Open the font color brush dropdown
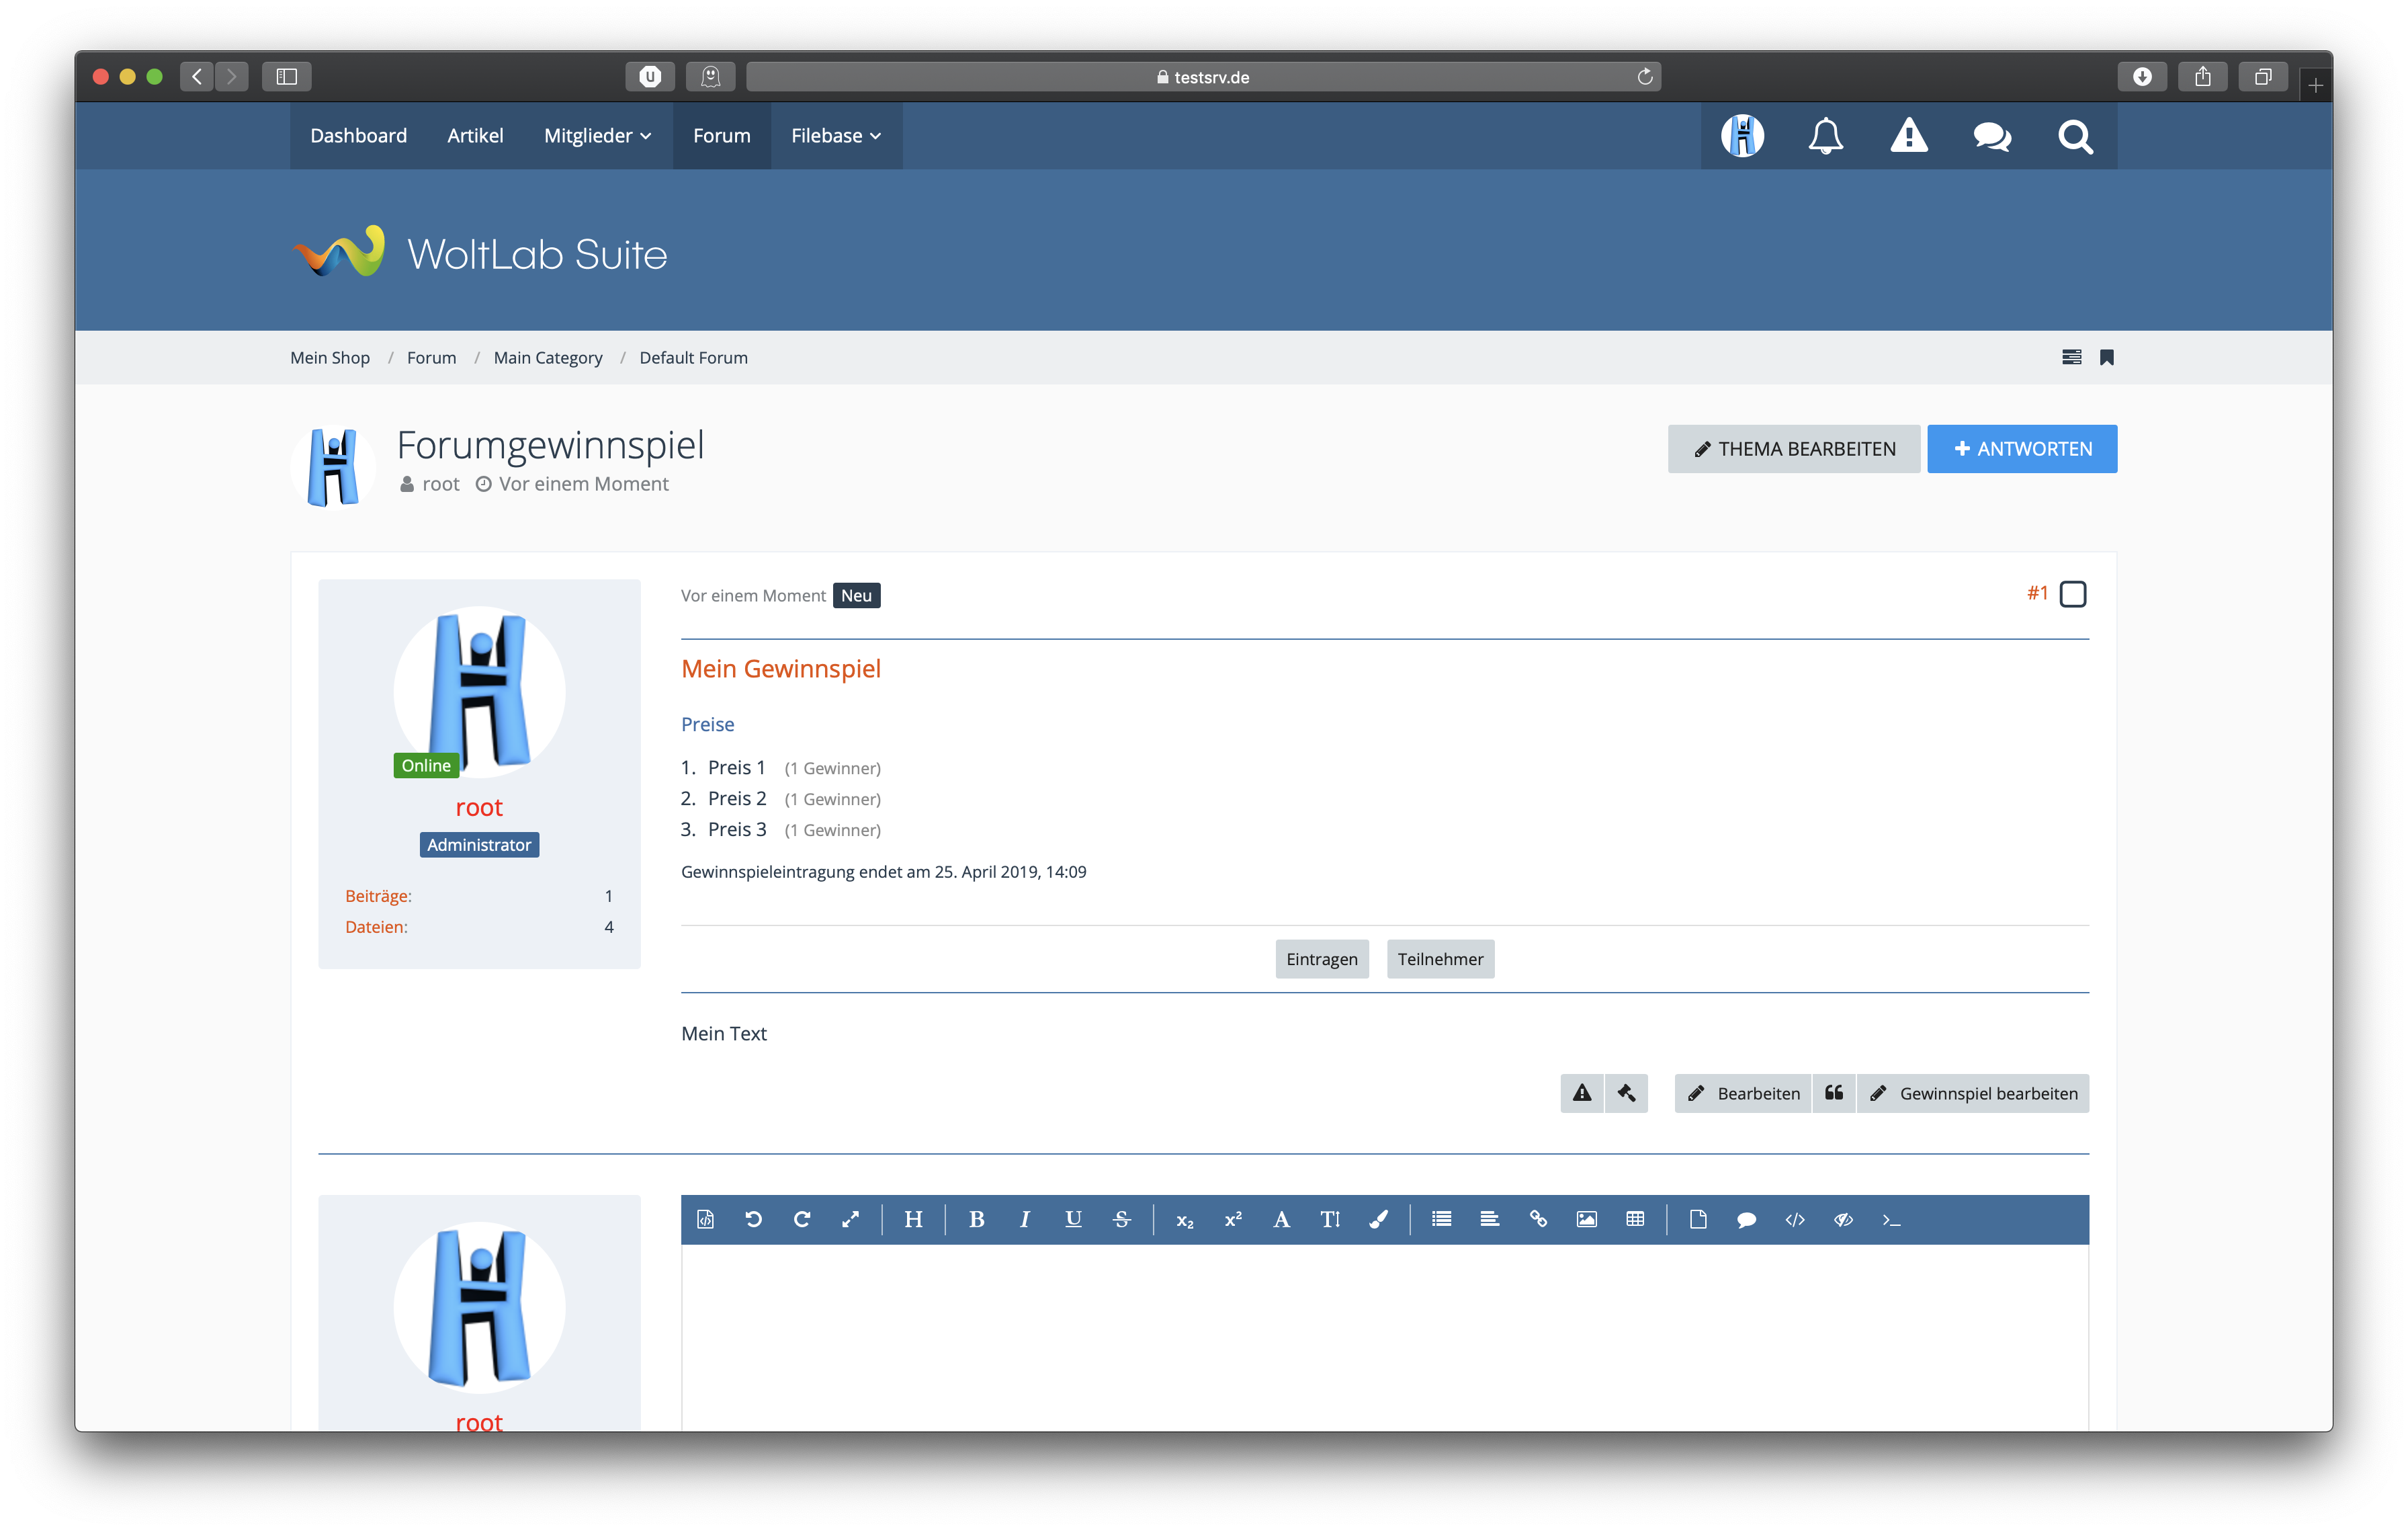Viewport: 2408px width, 1531px height. (x=1378, y=1219)
